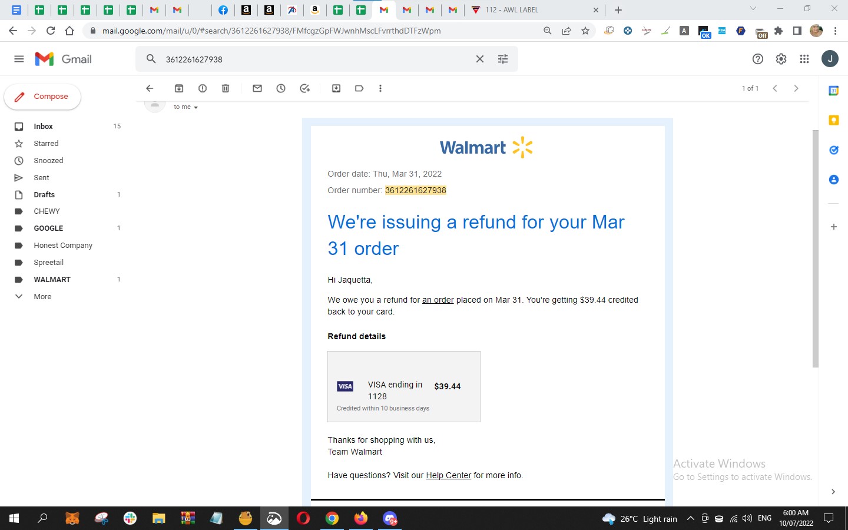Show hidden system tray icons
Viewport: 848px width, 530px height.
[x=691, y=518]
